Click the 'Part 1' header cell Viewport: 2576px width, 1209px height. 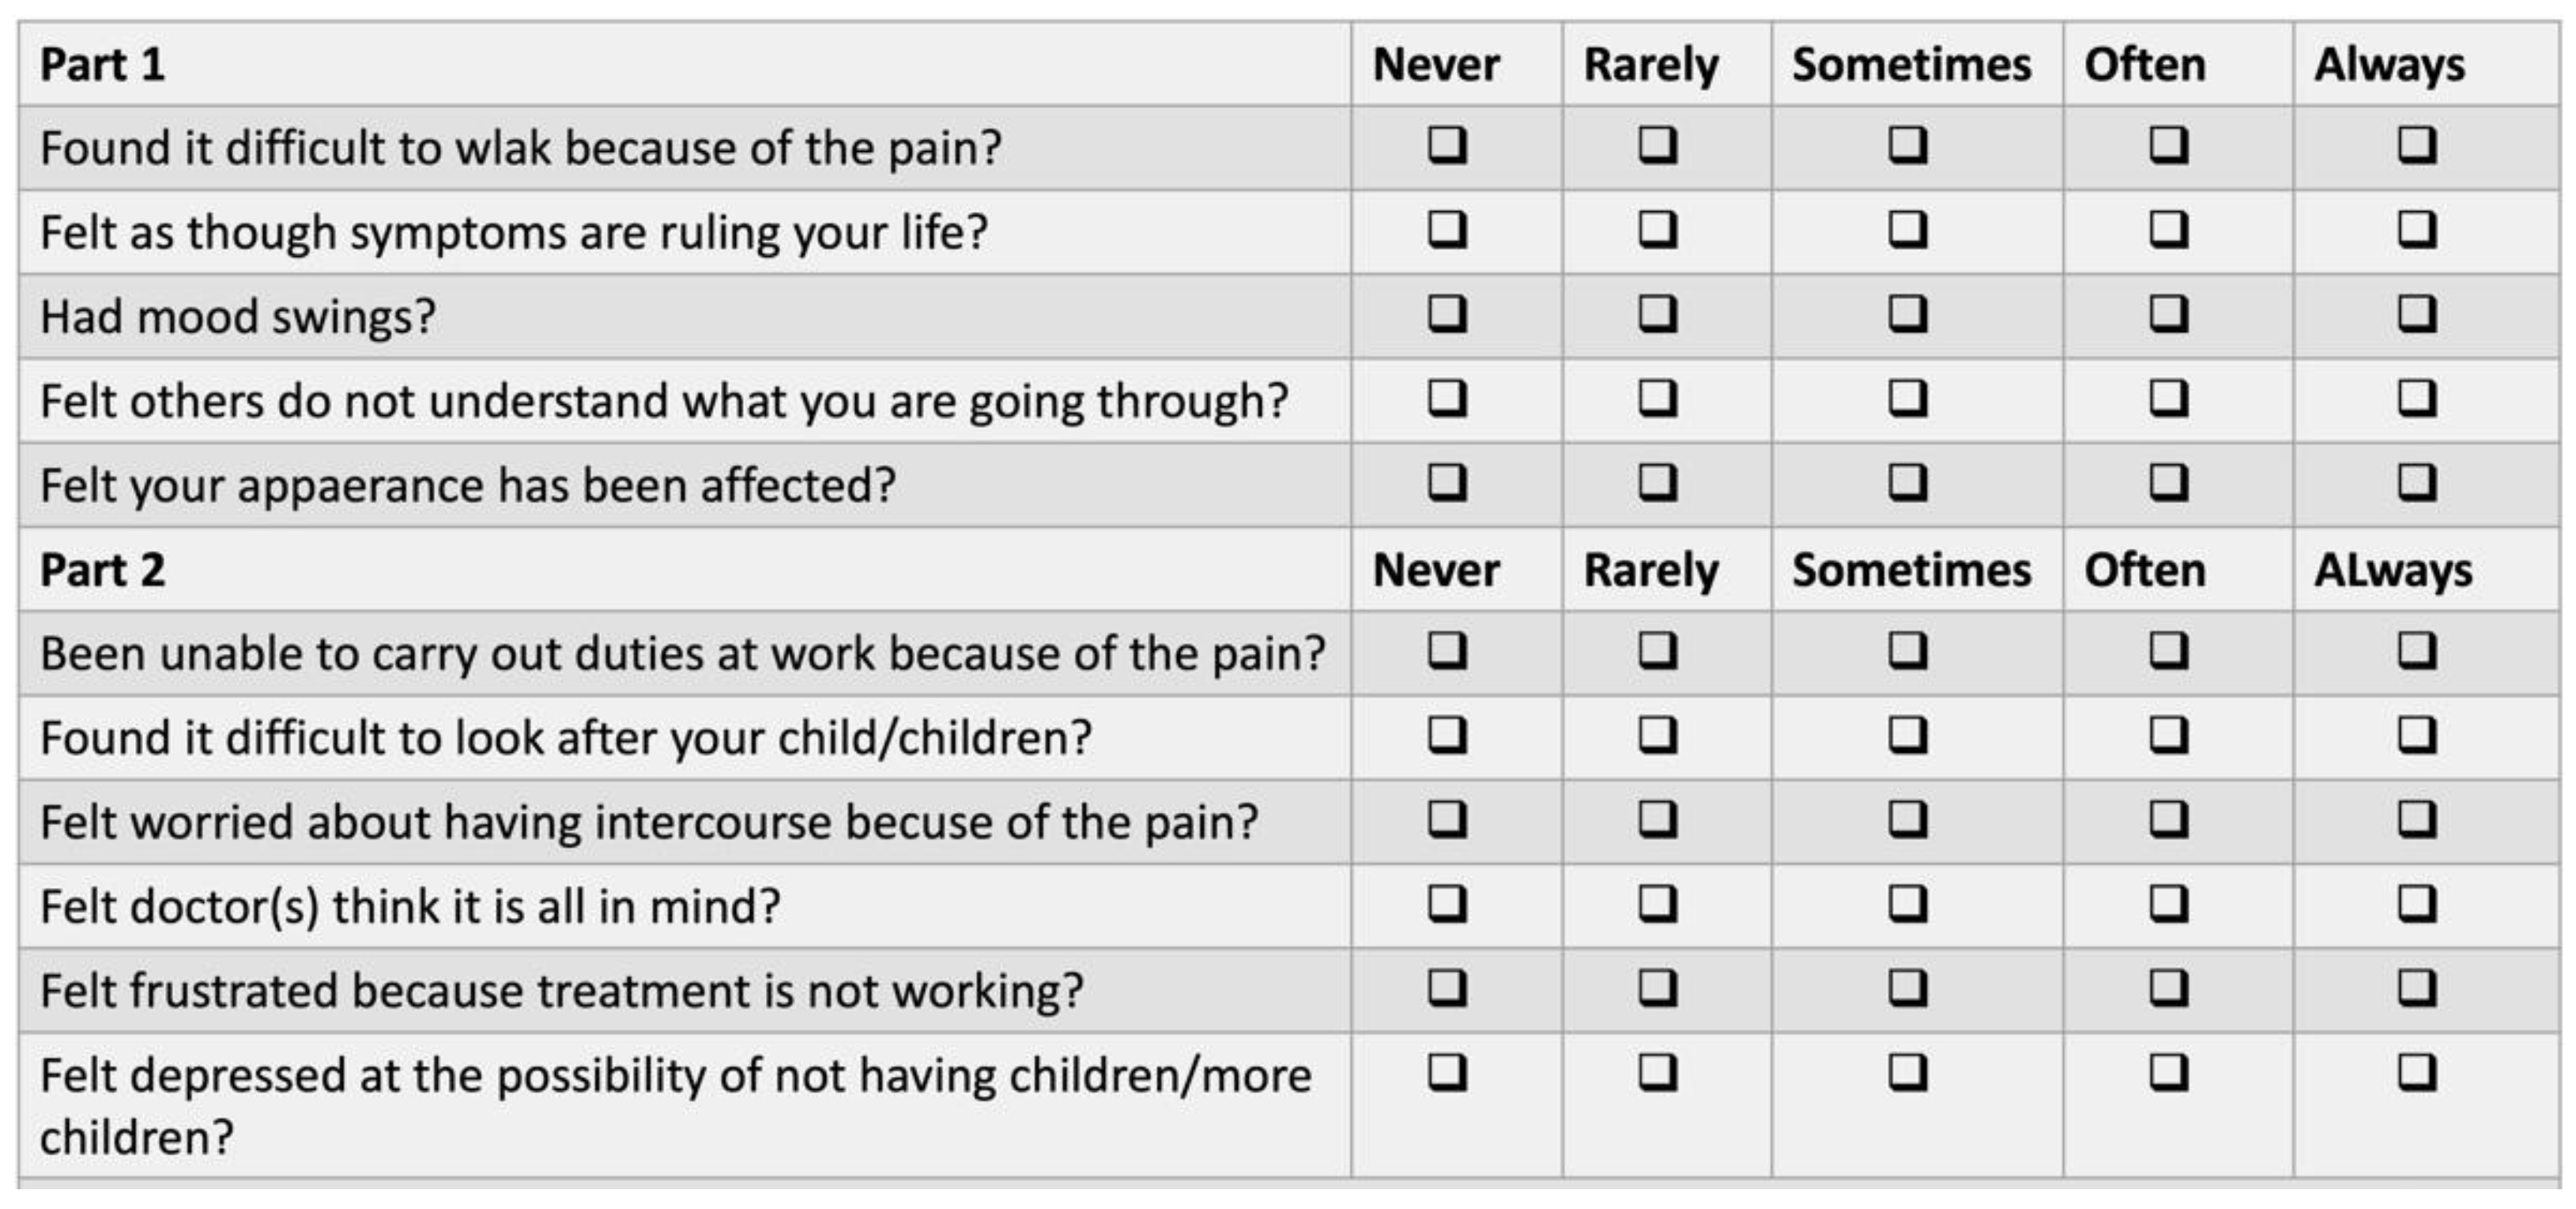coord(102,65)
